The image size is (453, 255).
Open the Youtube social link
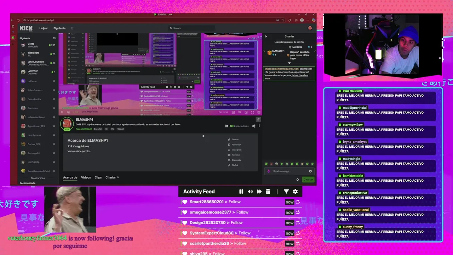234,155
